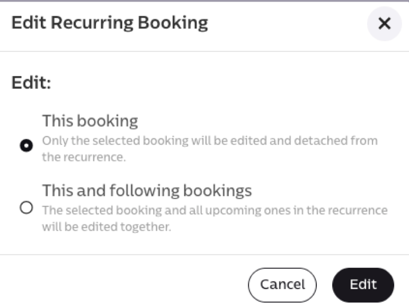Click the "This booking" label text
This screenshot has height=306, width=409.
point(90,121)
